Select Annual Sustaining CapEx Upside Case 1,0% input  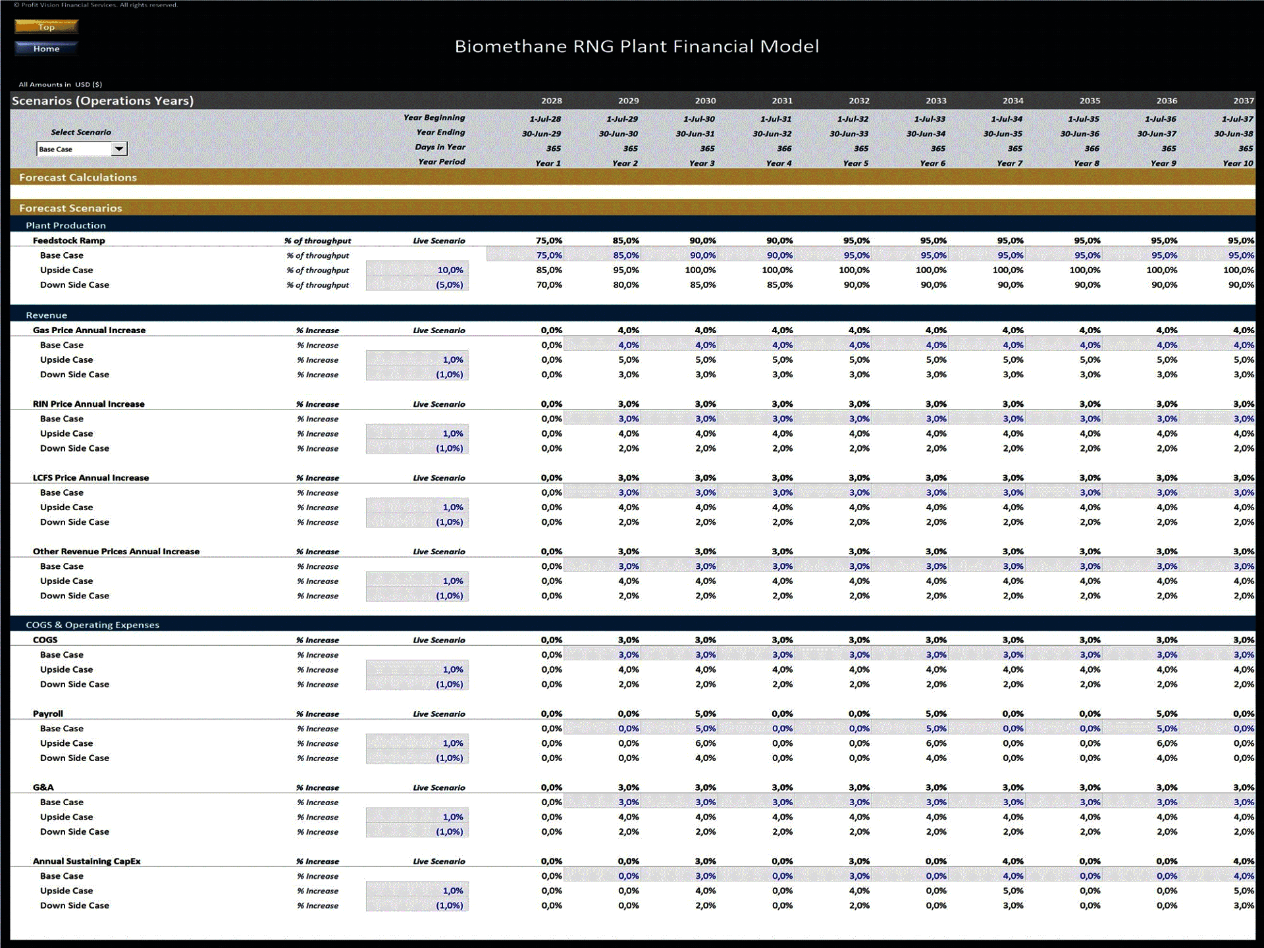tap(417, 891)
